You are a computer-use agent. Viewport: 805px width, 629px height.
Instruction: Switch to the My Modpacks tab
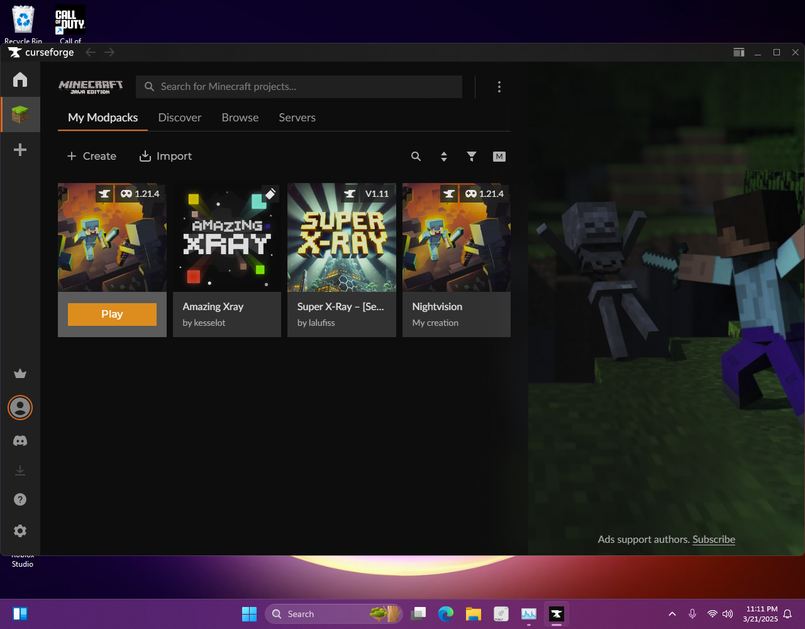103,118
